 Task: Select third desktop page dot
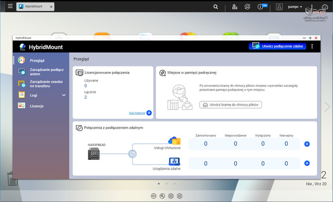coord(174,184)
